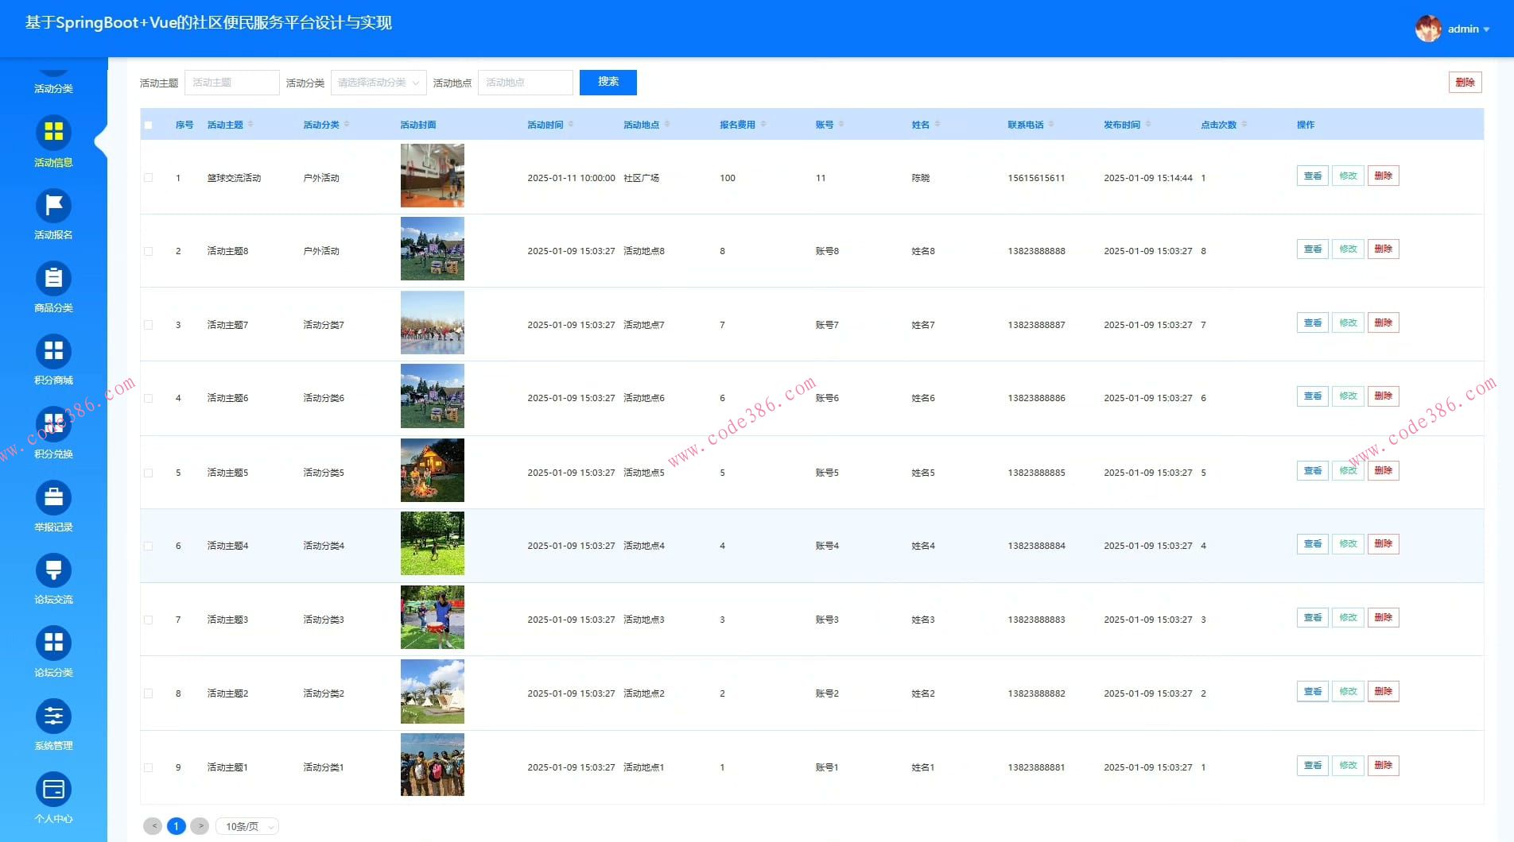Open the 举报记录 briefcase icon
This screenshot has height=842, width=1514.
[53, 498]
